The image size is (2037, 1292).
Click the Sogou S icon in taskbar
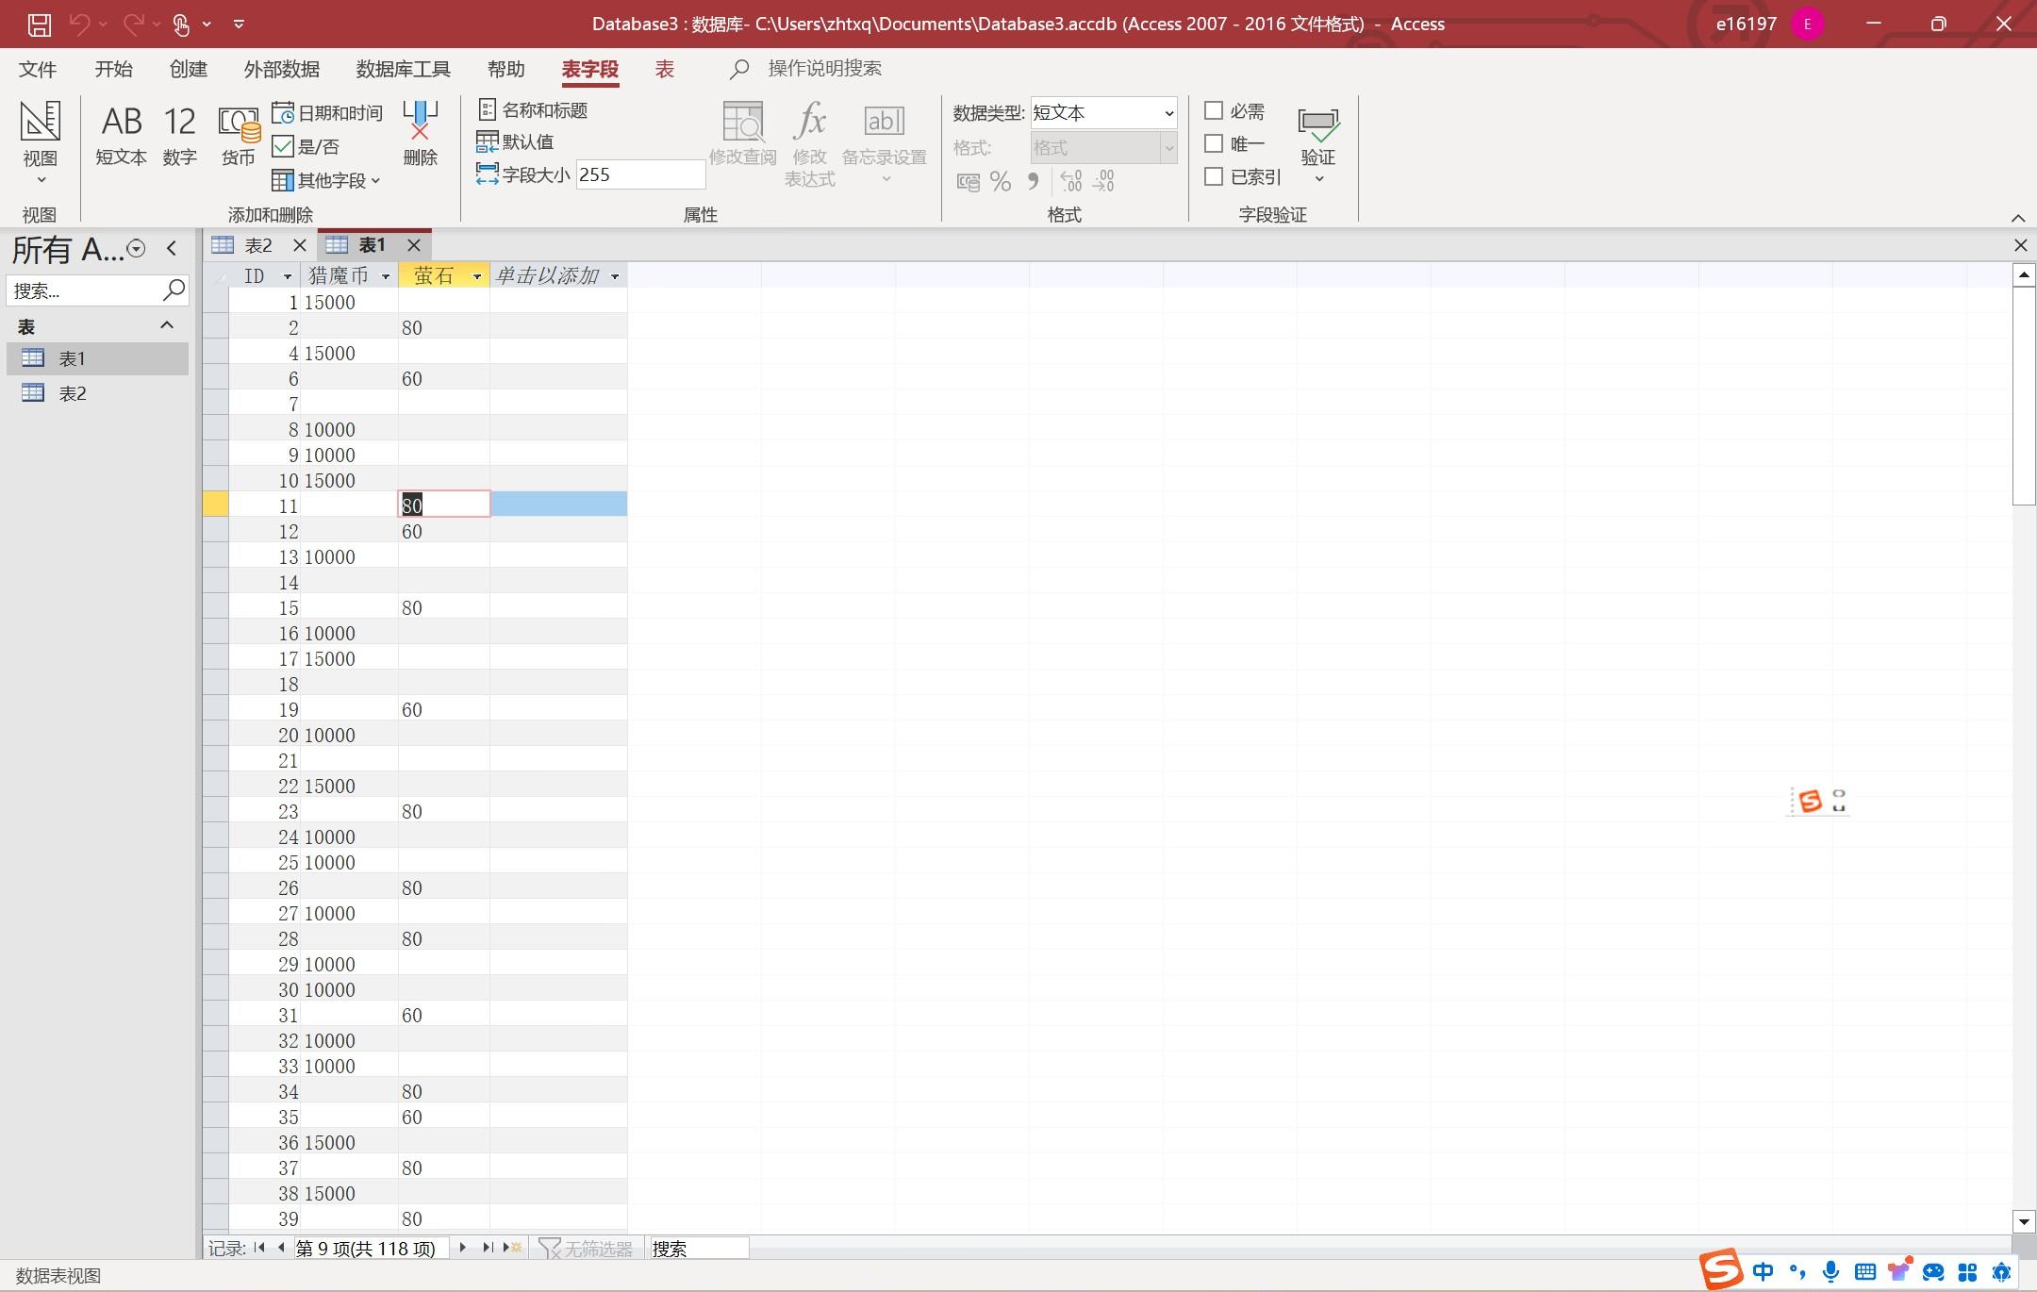[1721, 1269]
